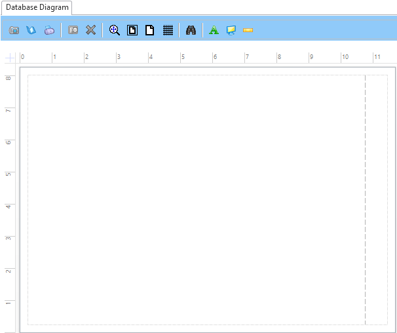Click the blue open book icon
This screenshot has height=333, width=397.
click(31, 30)
